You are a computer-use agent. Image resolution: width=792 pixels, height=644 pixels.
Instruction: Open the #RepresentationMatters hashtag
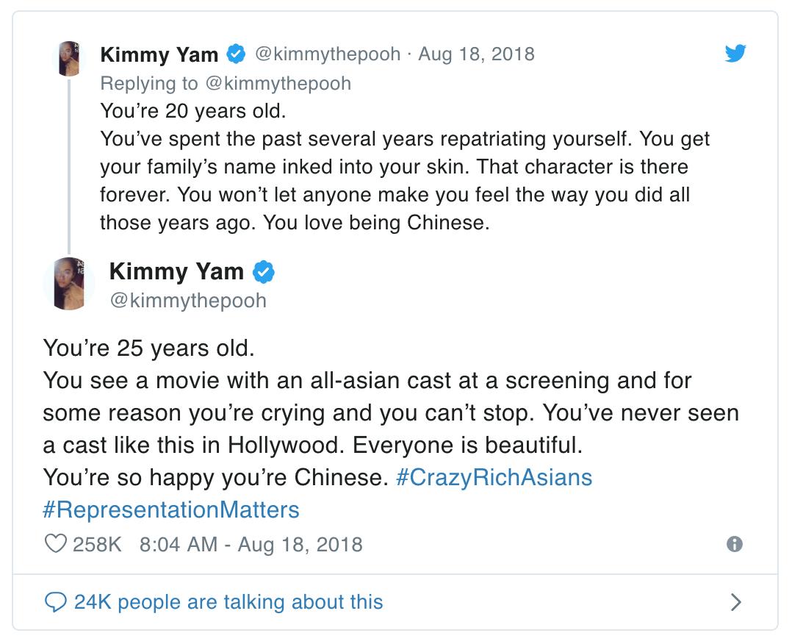(171, 510)
